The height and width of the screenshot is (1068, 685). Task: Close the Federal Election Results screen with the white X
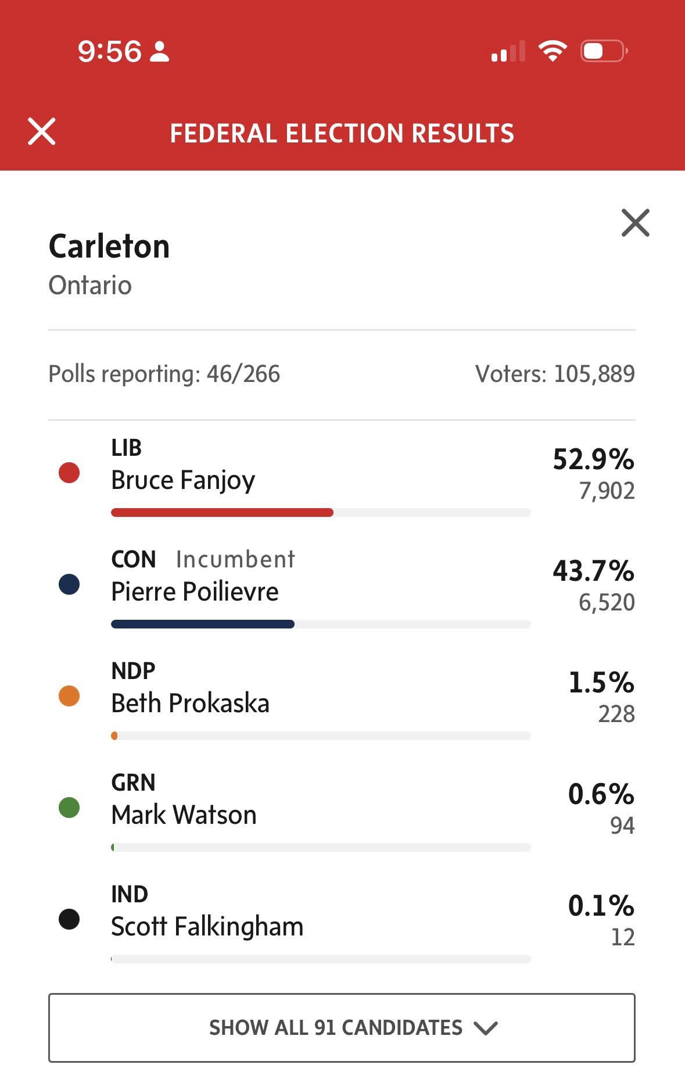tap(42, 131)
